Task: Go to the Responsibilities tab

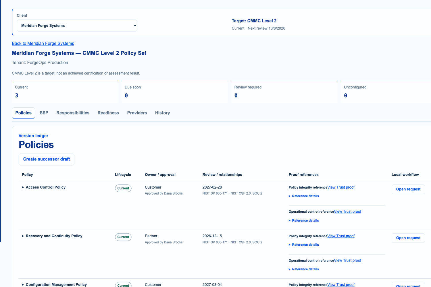Action: (x=73, y=113)
